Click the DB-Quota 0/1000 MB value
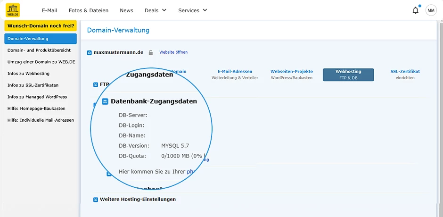 point(185,156)
